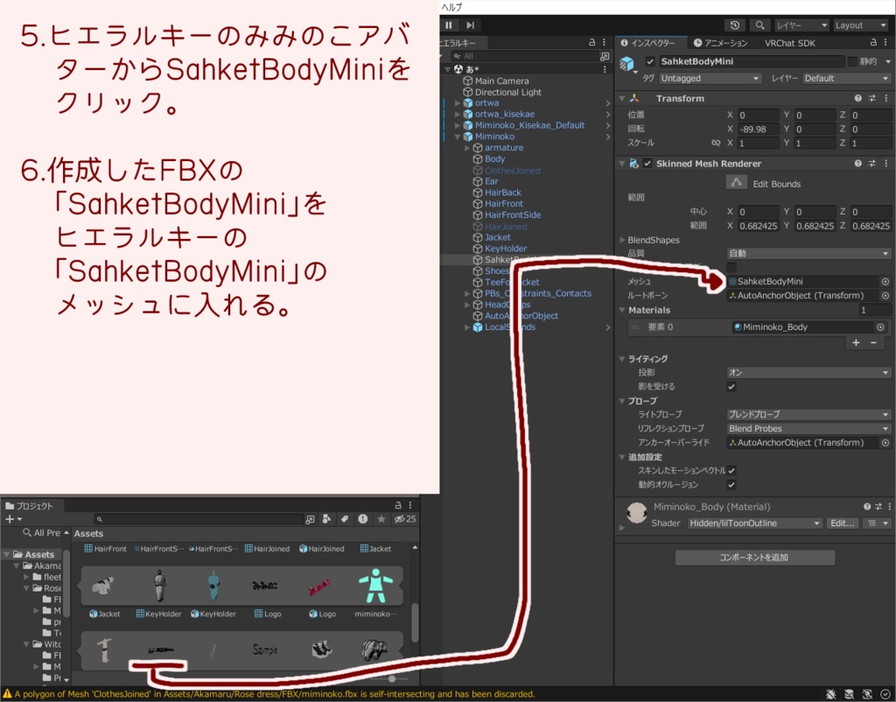Image resolution: width=896 pixels, height=702 pixels.
Task: Click the コンポーネントを追加 button
Action: 754,558
